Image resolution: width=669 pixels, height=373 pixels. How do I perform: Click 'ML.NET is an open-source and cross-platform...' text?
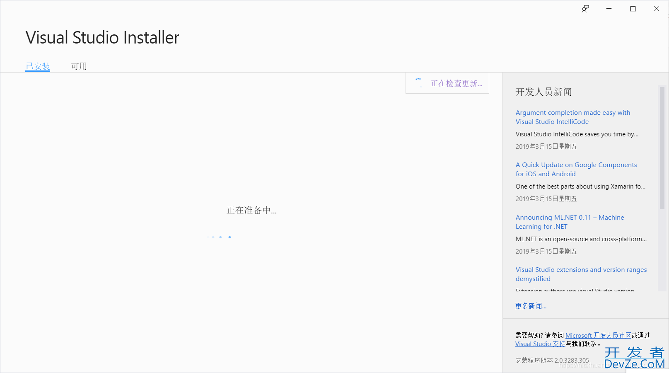(x=581, y=239)
